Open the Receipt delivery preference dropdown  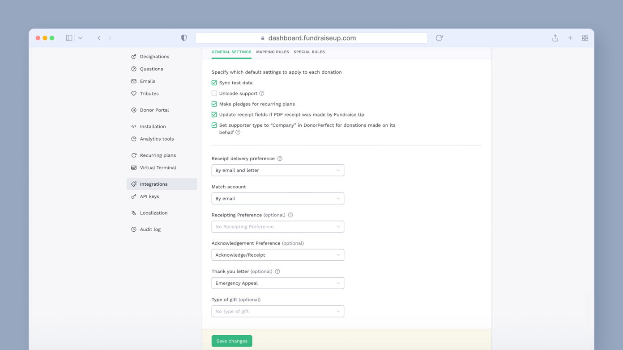tap(277, 170)
